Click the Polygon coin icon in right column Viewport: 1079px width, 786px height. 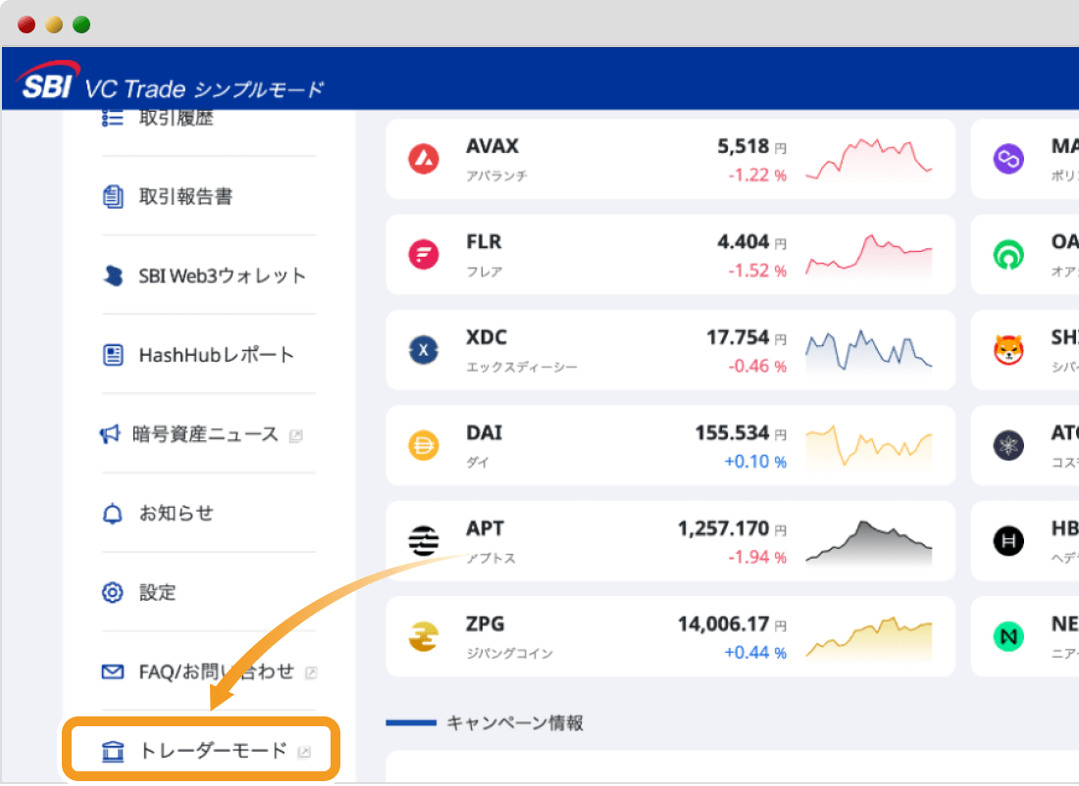[1008, 159]
